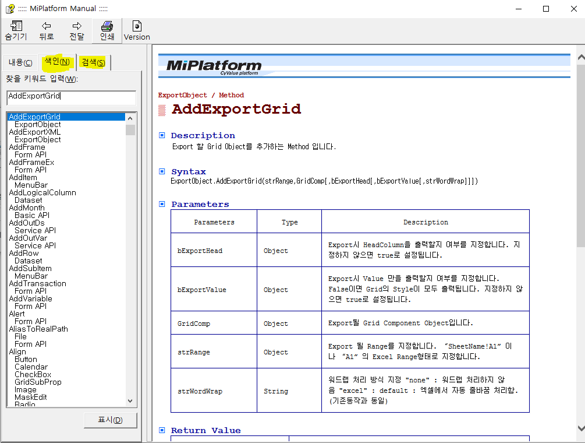Click the strWordWrap parameter cell

[x=214, y=391]
